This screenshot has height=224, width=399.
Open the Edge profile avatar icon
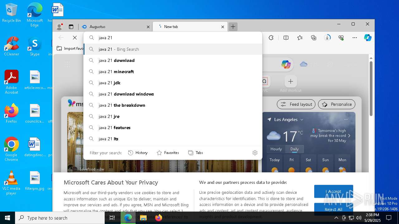59,27
